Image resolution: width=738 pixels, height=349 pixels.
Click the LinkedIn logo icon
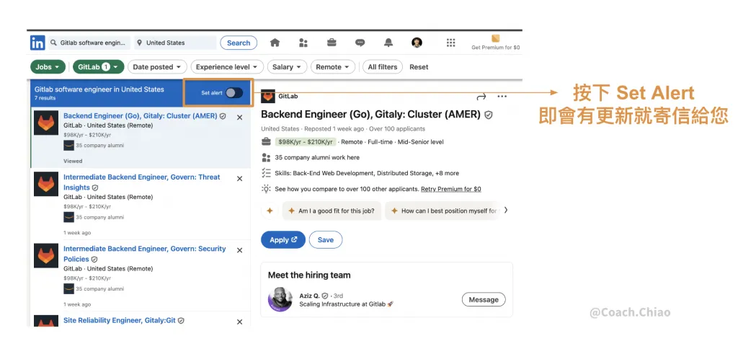[37, 43]
